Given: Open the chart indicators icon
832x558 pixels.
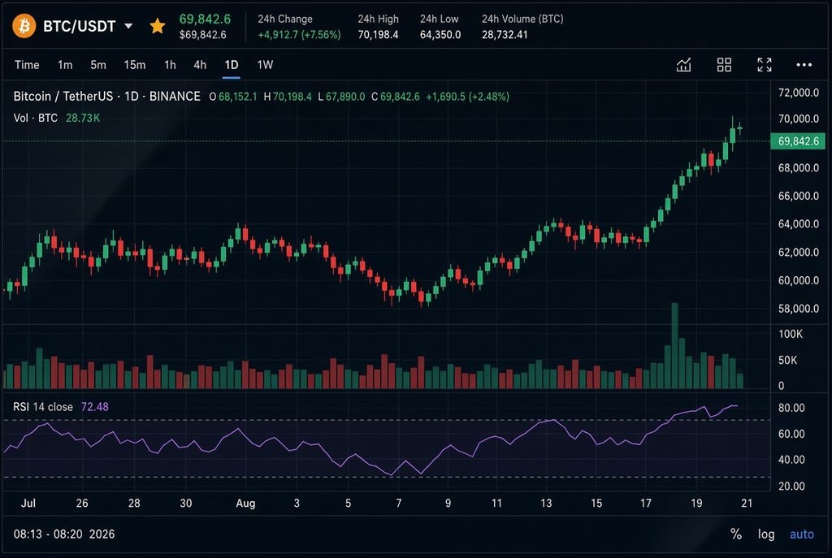Looking at the screenshot, I should coord(683,65).
